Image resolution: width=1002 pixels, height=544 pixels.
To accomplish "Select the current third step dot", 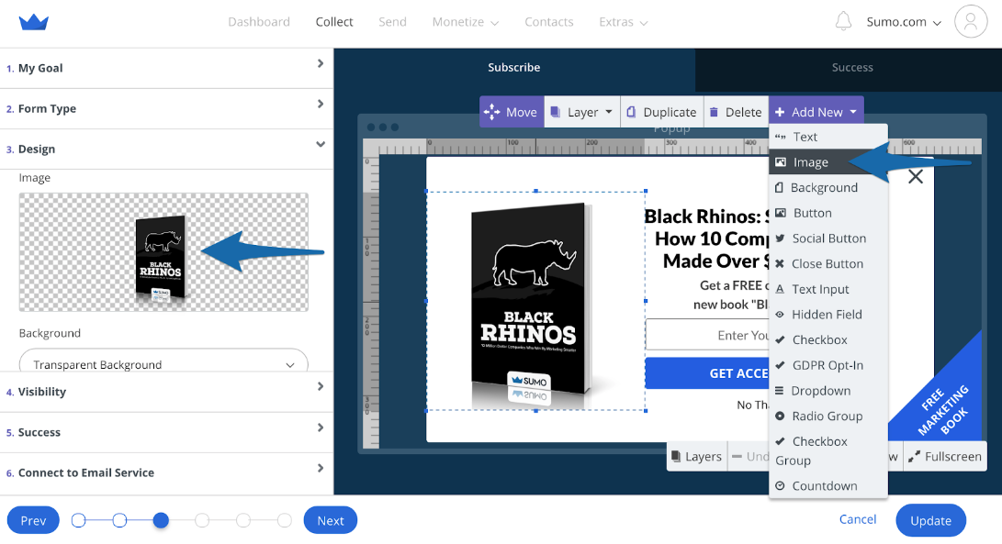I will click(161, 520).
